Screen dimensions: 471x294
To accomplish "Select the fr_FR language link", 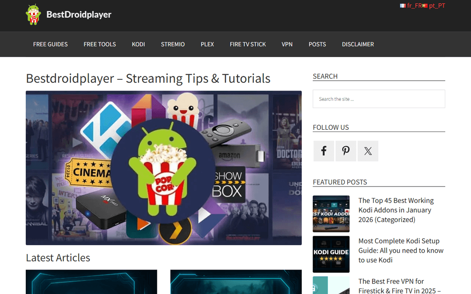I will 414,6.
